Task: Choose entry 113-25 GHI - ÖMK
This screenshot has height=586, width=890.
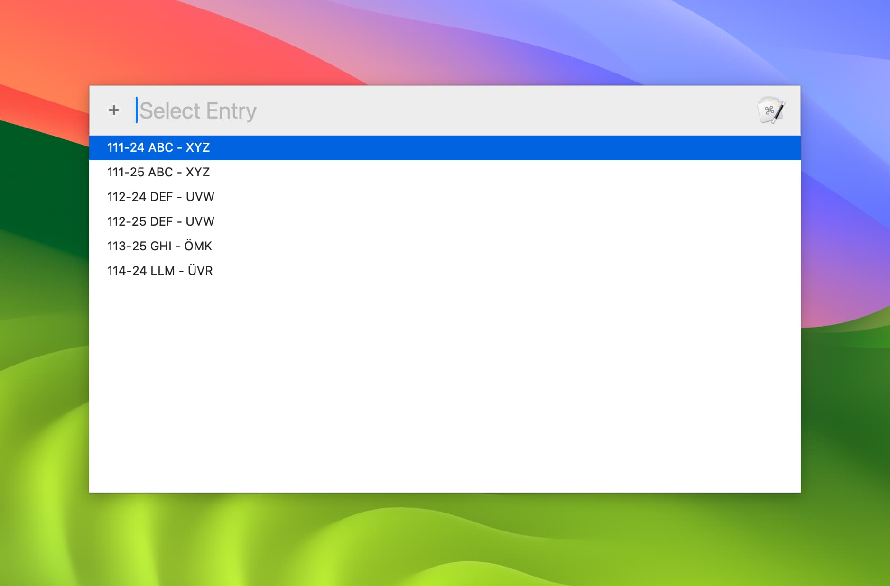Action: 445,246
